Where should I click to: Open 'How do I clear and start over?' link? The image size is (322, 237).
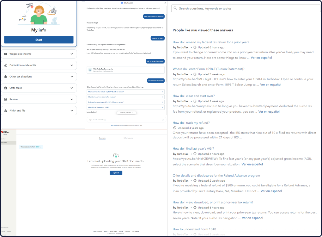194,96
